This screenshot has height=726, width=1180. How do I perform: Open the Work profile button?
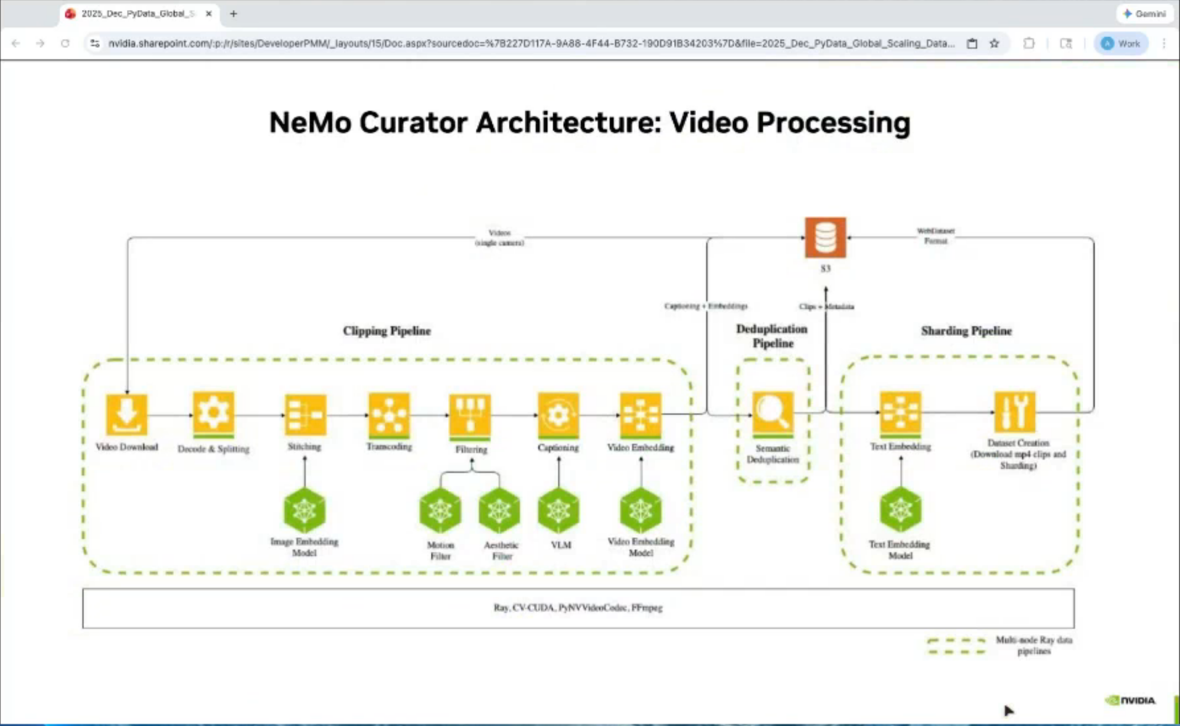(x=1121, y=43)
